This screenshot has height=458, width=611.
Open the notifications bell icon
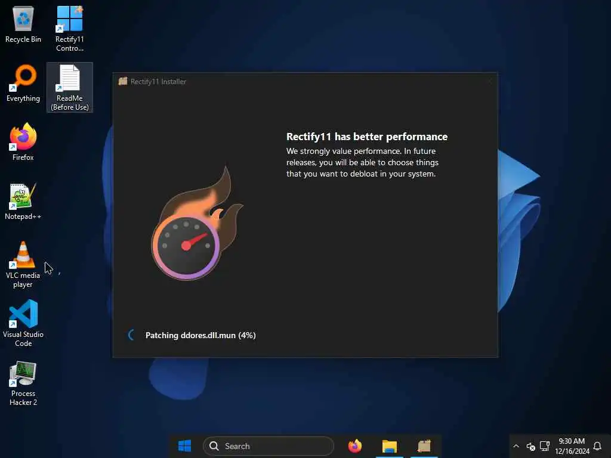point(597,446)
